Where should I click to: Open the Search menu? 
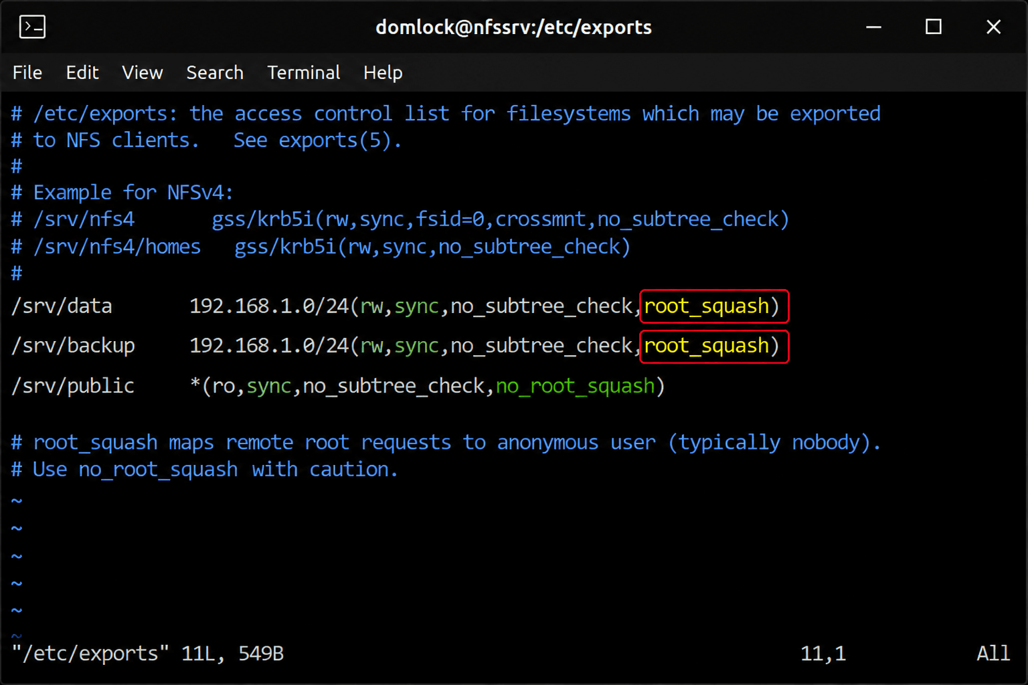(x=215, y=72)
